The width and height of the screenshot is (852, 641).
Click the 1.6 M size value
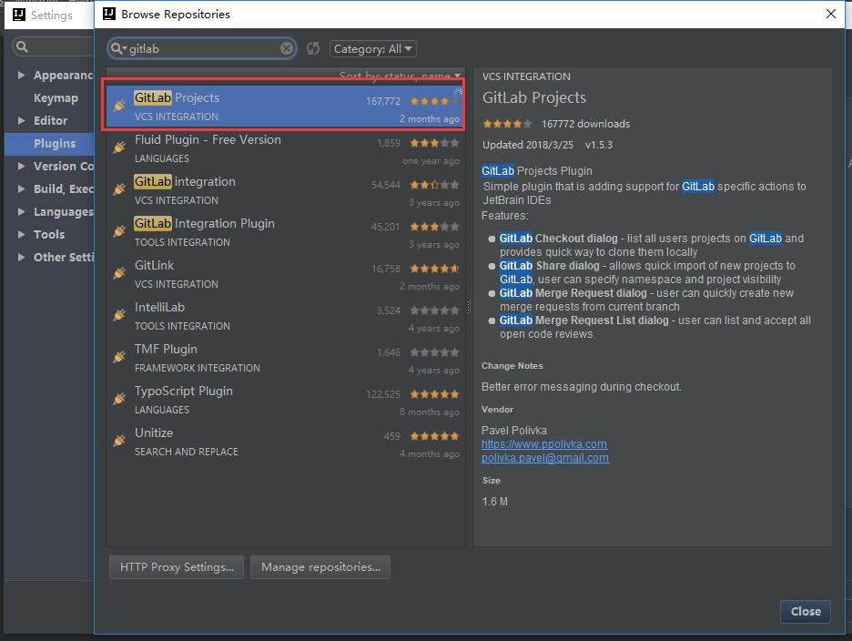(494, 502)
